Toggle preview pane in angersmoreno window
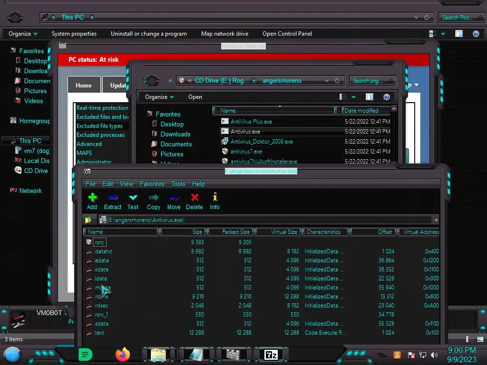Viewport: 487px width, 365px height. pyautogui.click(x=369, y=97)
